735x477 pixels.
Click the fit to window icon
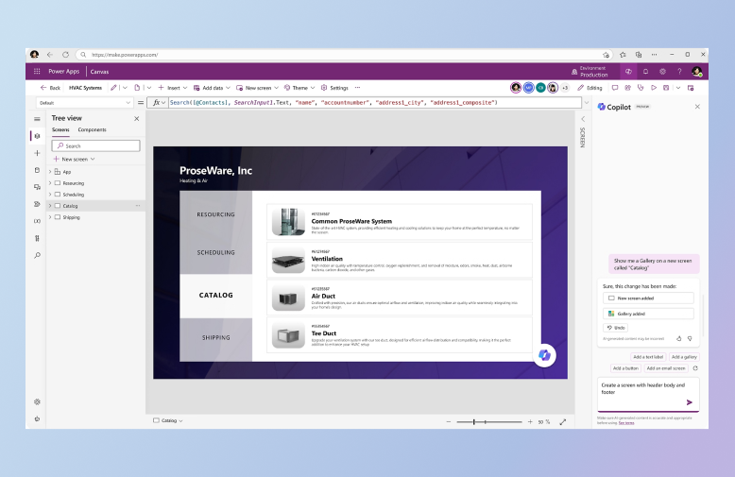tap(562, 421)
